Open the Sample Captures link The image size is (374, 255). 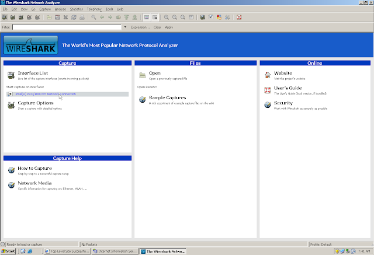[x=168, y=97]
